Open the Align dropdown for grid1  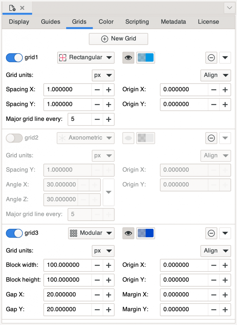pos(216,75)
